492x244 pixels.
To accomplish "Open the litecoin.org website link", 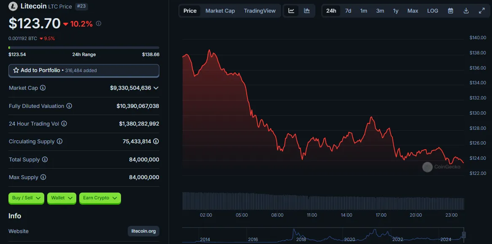I will (x=144, y=231).
